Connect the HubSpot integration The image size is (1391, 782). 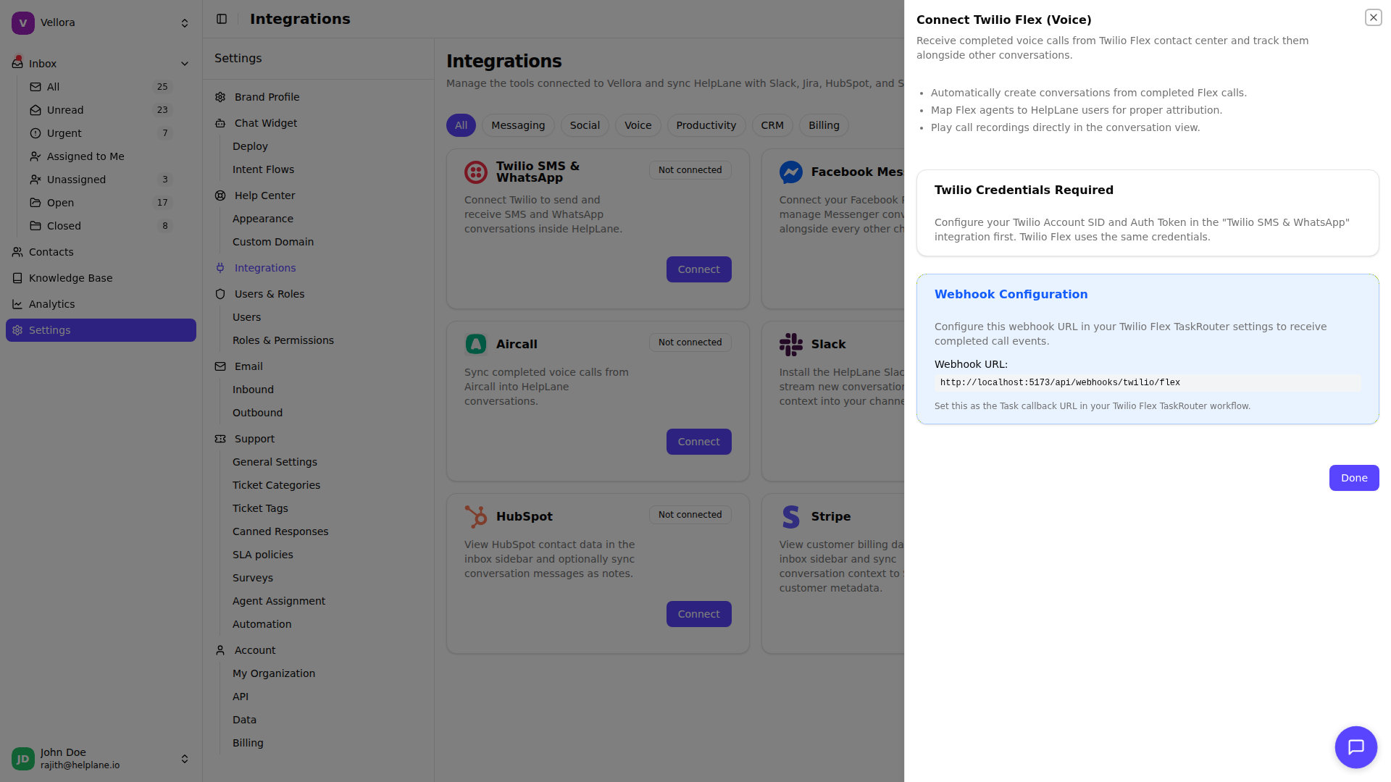coord(699,614)
